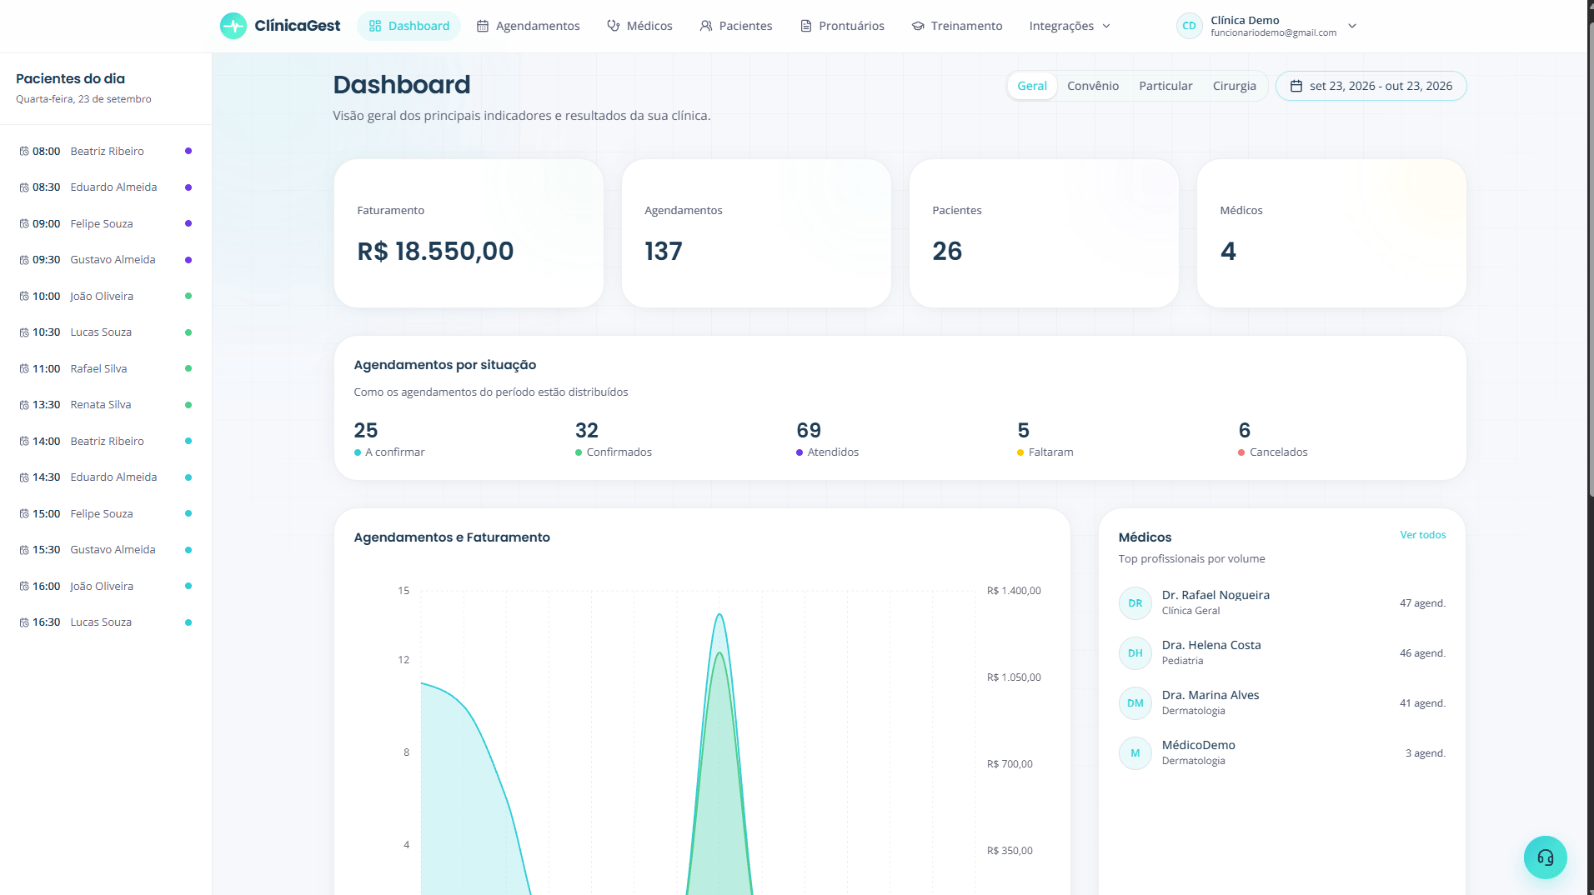Click the clock icon beside 10:00 appointment
The image size is (1594, 895).
coord(24,297)
